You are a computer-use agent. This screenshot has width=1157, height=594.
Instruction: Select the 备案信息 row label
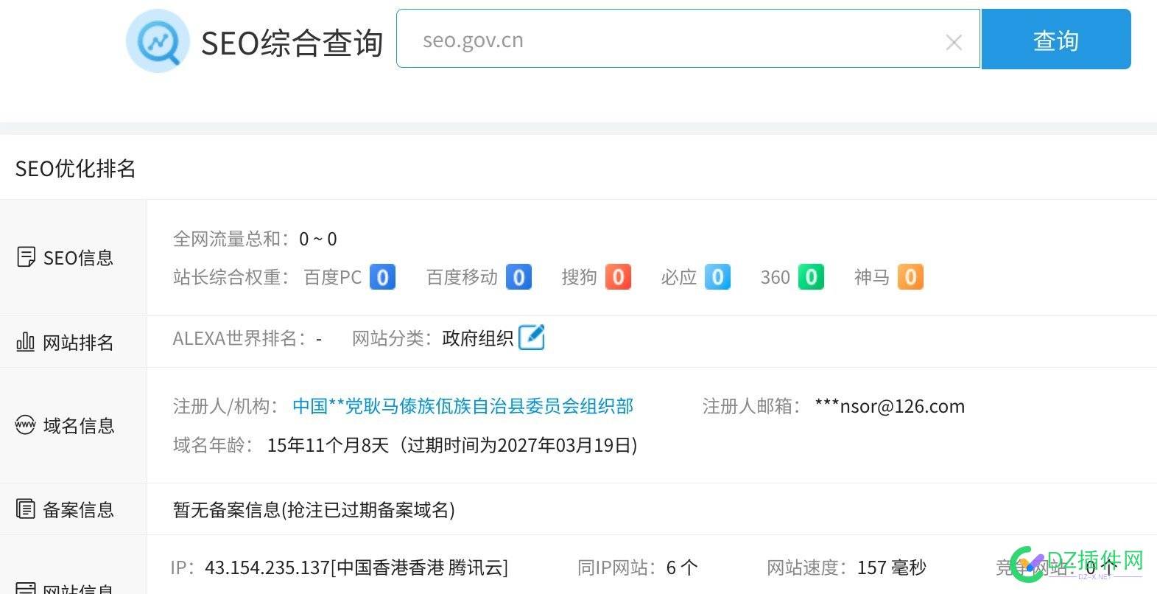click(78, 509)
